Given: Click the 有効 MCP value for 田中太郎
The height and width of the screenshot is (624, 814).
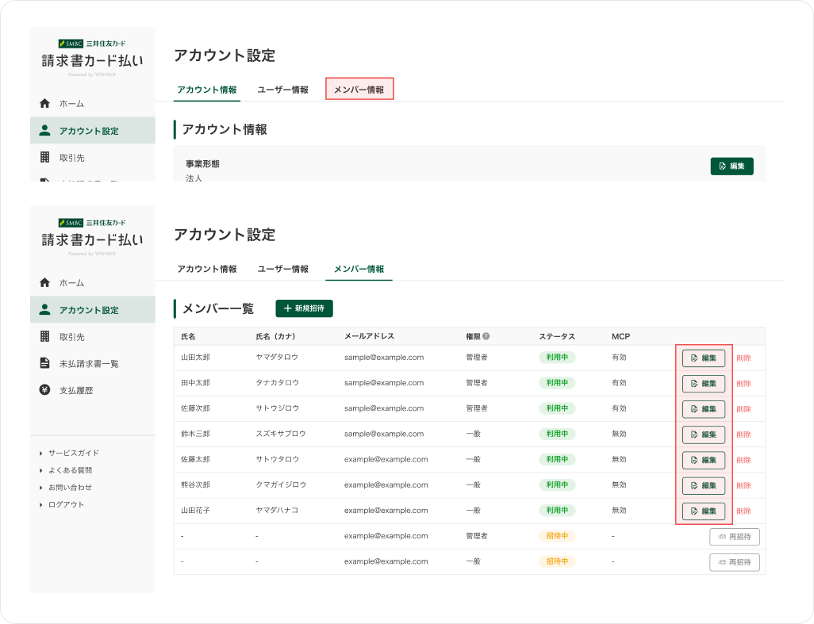Looking at the screenshot, I should point(619,382).
